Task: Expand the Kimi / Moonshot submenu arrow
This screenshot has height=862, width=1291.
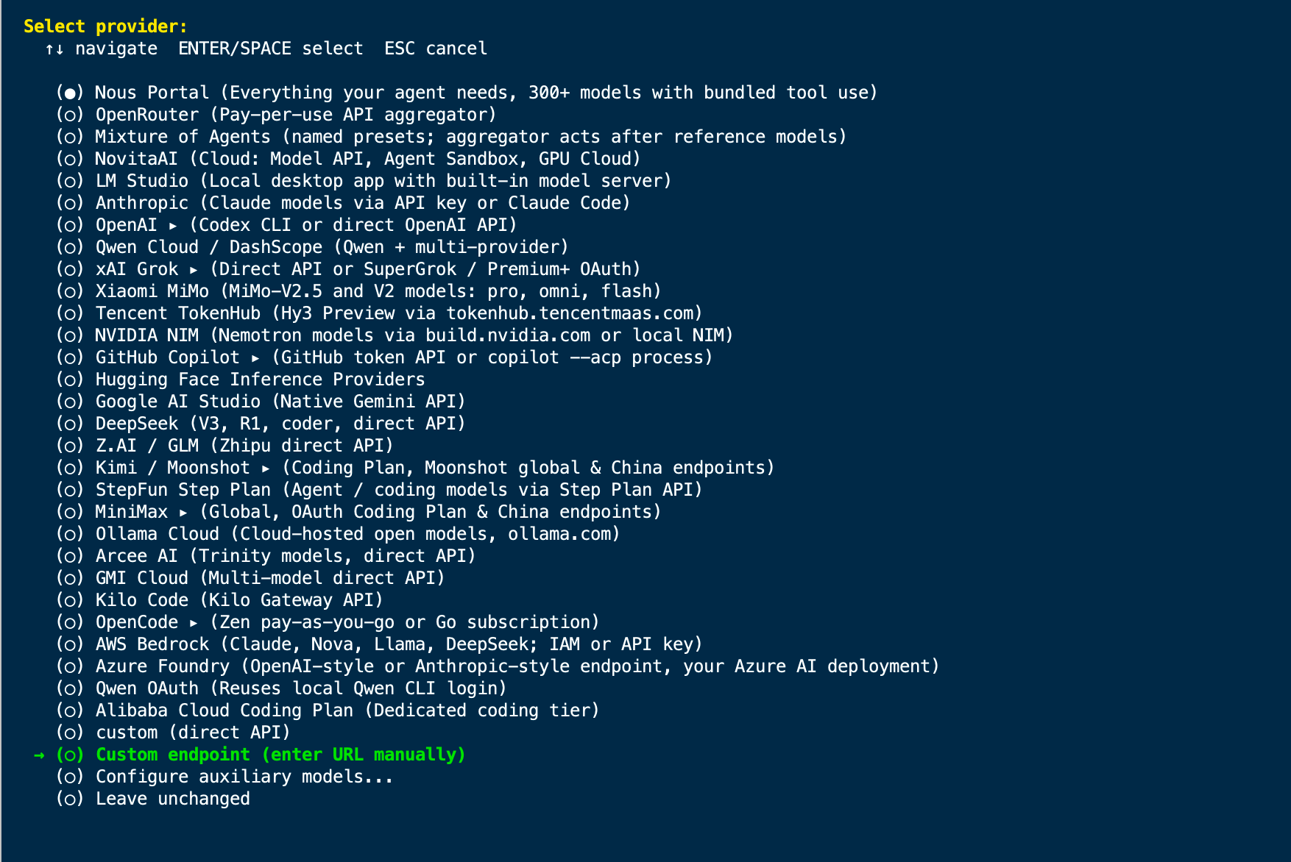Action: click(266, 469)
